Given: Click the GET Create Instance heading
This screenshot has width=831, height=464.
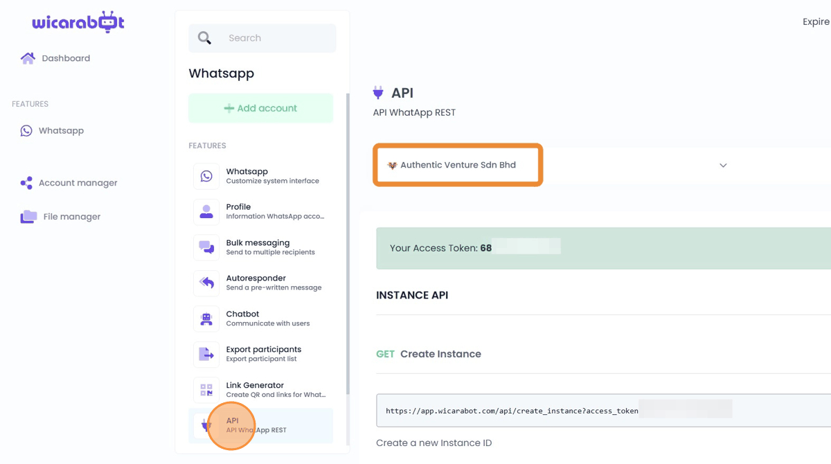Looking at the screenshot, I should coord(429,354).
